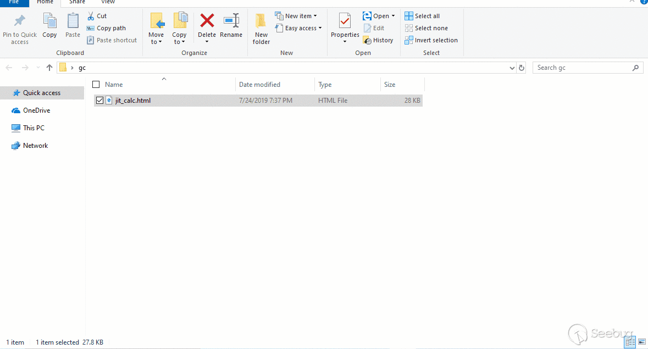Delete the selected file with red X
Image resolution: width=648 pixels, height=349 pixels.
pos(207,21)
